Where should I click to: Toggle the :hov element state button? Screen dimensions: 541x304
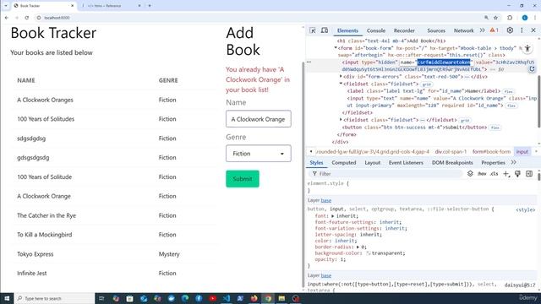point(482,174)
